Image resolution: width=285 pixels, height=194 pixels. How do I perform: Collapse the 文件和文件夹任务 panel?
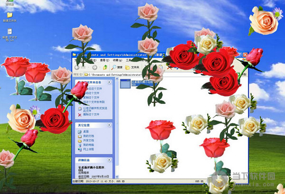(x=109, y=82)
